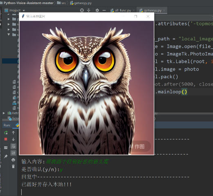Viewport: 213px width, 196px height.
Task: Stop the running process red square
Action: 6,139
